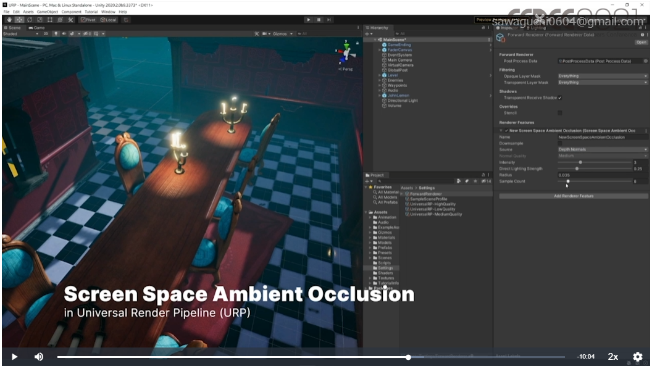Expand Materials folder in Project
Screen dimensions: 652x366
click(x=370, y=238)
